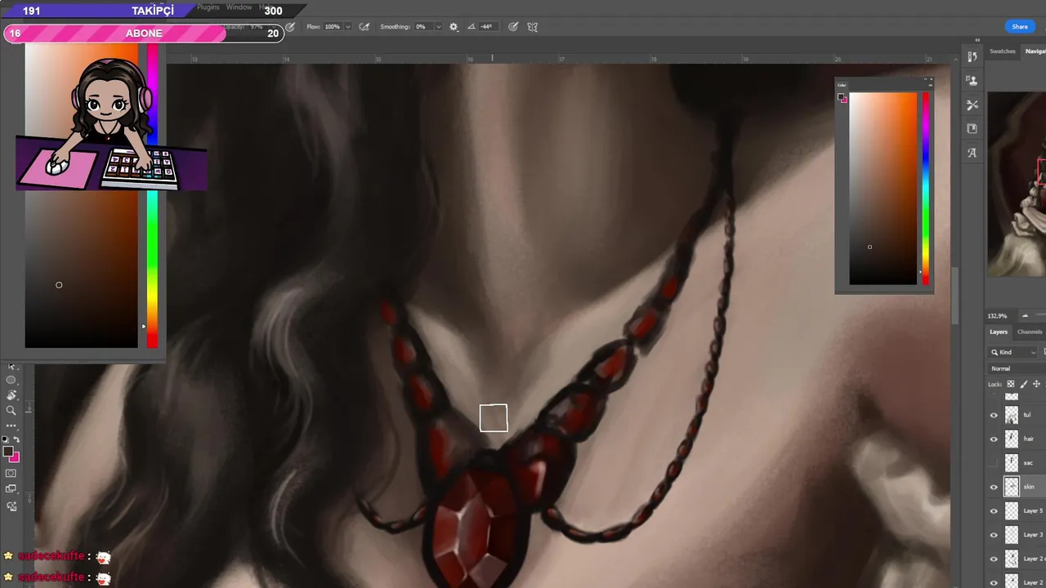Hide the Layer 3 layer

[x=994, y=535]
